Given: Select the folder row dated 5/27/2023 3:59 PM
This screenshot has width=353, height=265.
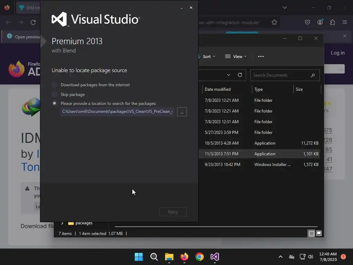Looking at the screenshot, I should click(259, 132).
